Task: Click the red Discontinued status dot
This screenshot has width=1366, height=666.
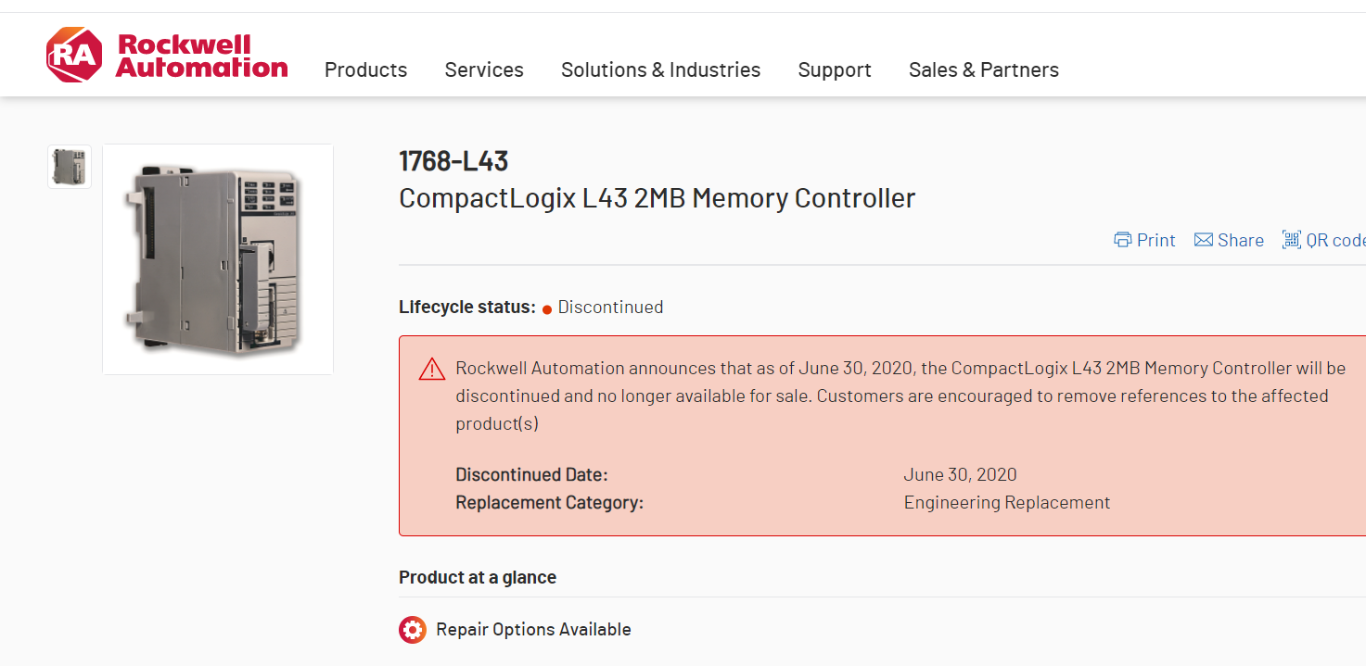Action: tap(547, 309)
